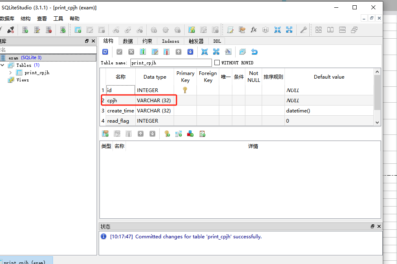Click the edit column icon
The height and width of the screenshot is (264, 397).
click(x=155, y=52)
